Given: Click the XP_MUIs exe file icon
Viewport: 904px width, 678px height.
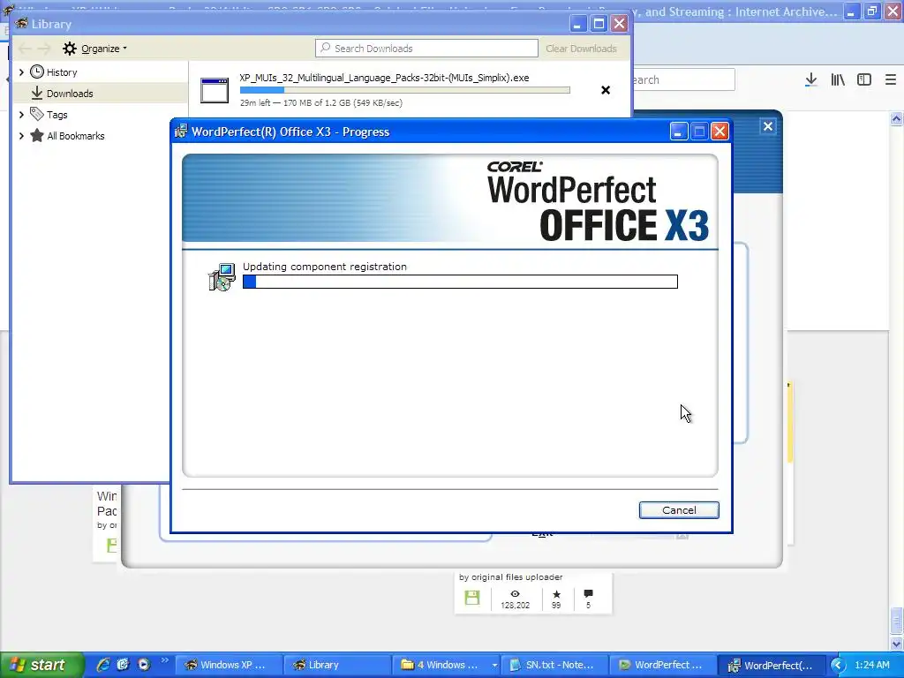Looking at the screenshot, I should [x=215, y=91].
